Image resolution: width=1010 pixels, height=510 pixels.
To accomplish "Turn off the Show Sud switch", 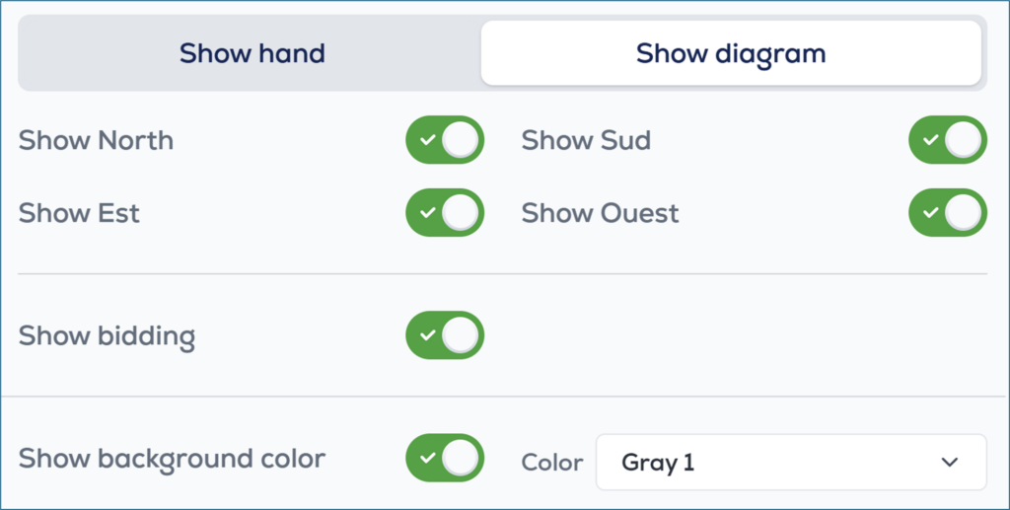I will pos(947,140).
